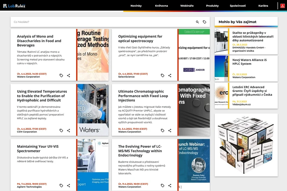Image resolution: width=287 pixels, height=191 pixels.
Task: Open sidebar article 'Letošní ERC Advanced Grants'
Action: (x=252, y=91)
